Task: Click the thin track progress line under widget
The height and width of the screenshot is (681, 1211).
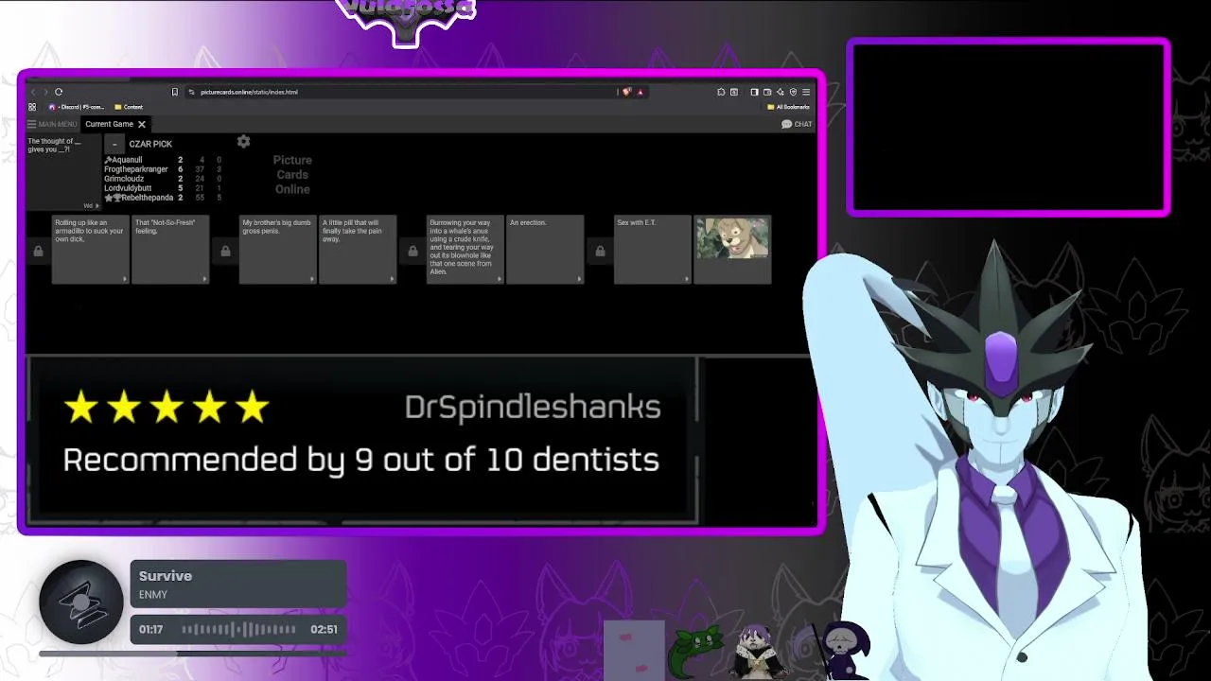Action: 192,653
